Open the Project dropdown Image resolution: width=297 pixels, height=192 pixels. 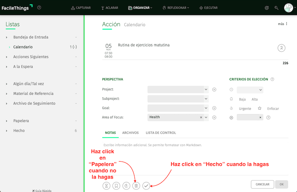(x=178, y=90)
